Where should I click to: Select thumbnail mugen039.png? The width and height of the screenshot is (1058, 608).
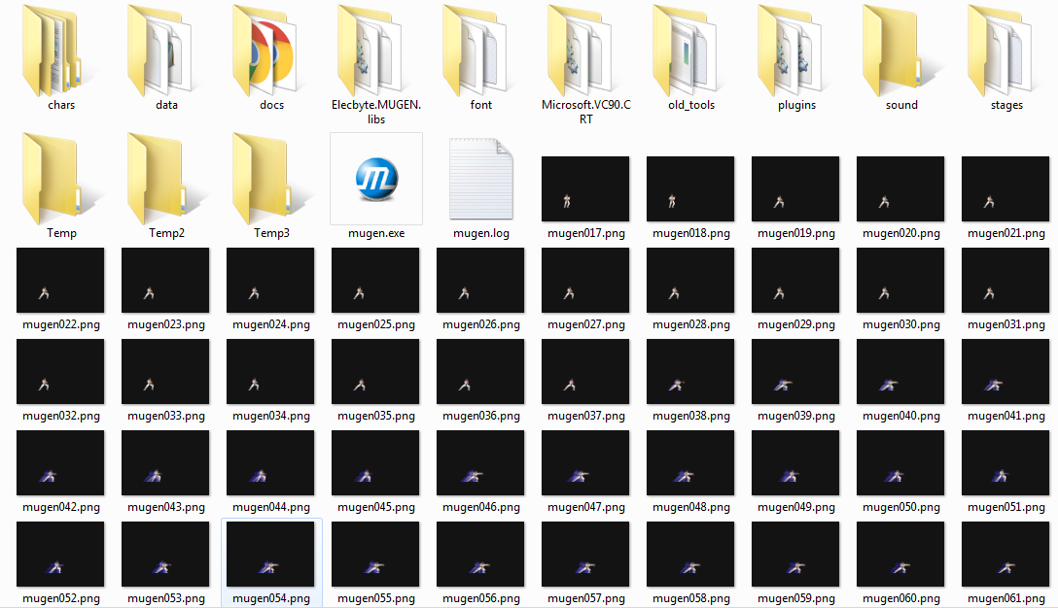click(795, 371)
